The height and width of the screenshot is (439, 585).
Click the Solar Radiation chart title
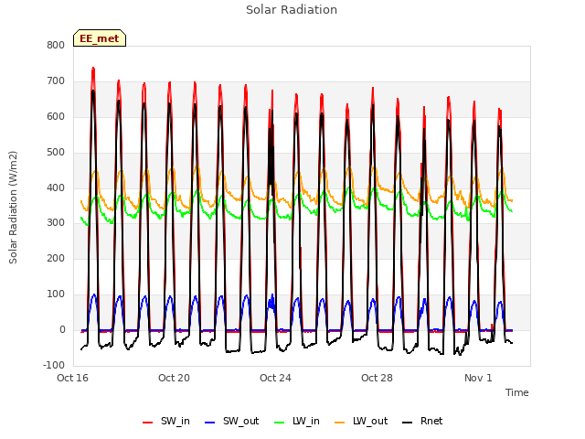point(292,10)
